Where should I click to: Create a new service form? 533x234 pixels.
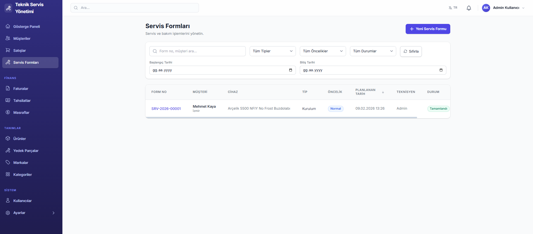click(427, 29)
